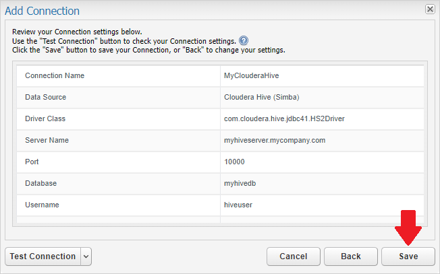Viewport: 440px width, 274px height.
Task: Click the Cancel button
Action: (294, 256)
